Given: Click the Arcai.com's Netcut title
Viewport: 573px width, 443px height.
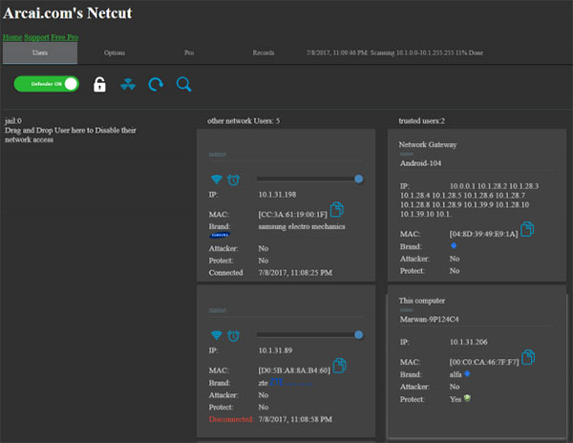Looking at the screenshot, I should pyautogui.click(x=68, y=13).
